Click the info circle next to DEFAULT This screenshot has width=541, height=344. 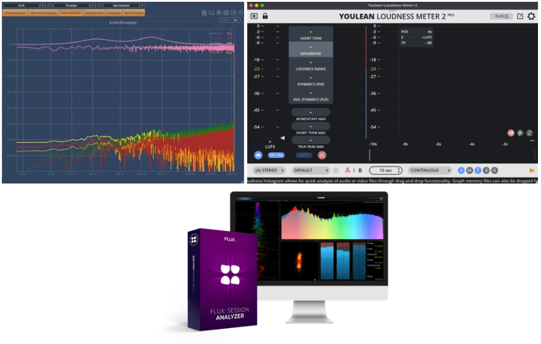336,171
